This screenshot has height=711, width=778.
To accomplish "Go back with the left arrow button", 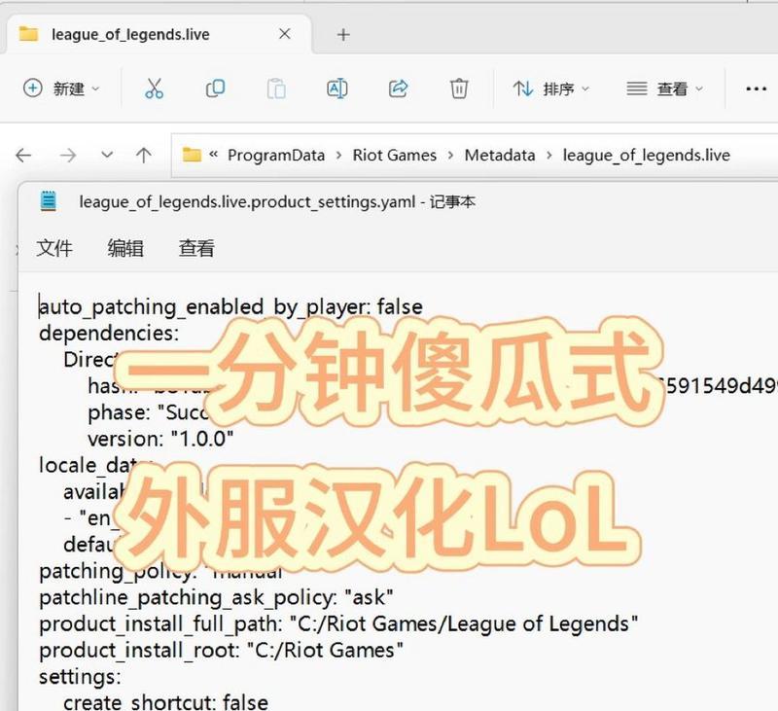I will click(23, 156).
